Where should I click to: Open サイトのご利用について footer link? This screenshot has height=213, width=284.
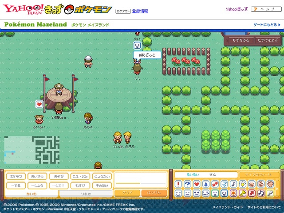264,207
